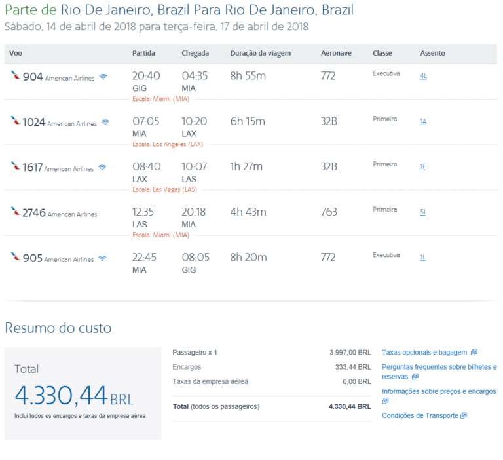Viewport: 503px width, 460px height.
Task: Click external-link icon after Condições de Transporte
Action: 464,415
